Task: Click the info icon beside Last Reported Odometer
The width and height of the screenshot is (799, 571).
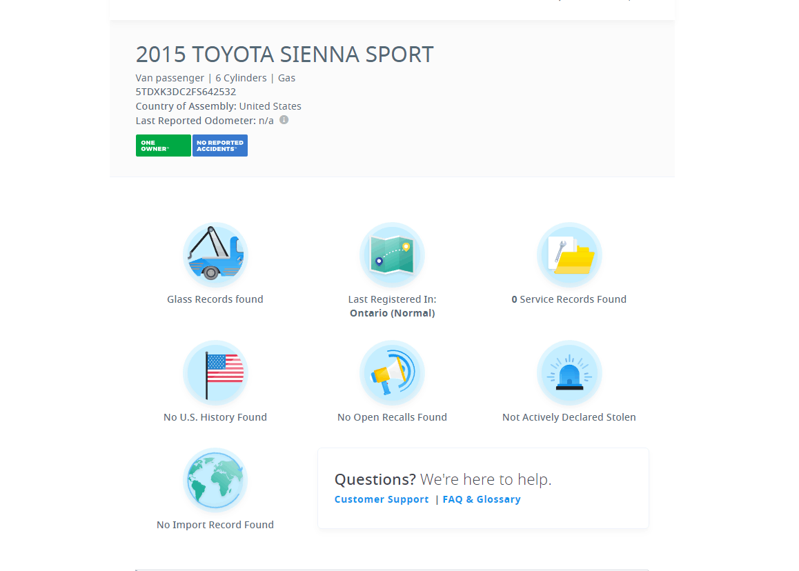Action: (x=284, y=120)
